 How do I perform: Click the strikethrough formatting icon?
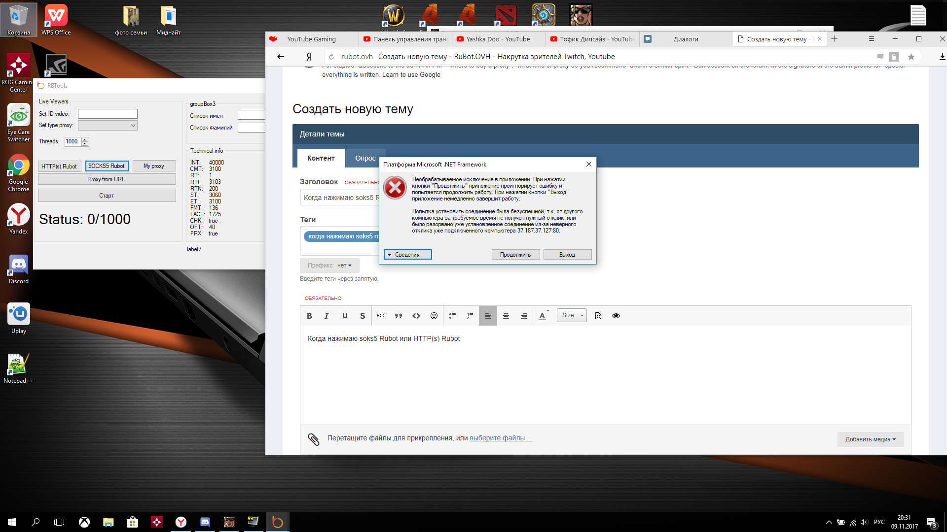pos(363,316)
